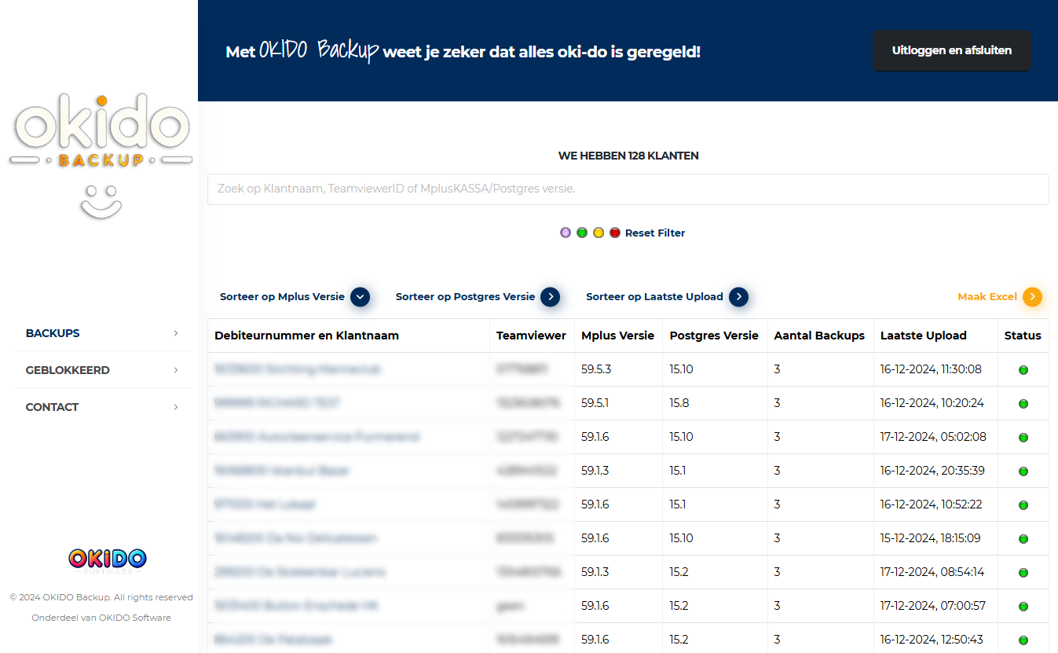The width and height of the screenshot is (1058, 653).
Task: Click the Reset Filter link
Action: click(x=655, y=233)
